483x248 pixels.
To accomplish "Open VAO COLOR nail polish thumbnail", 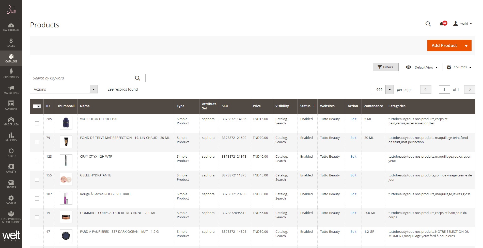I will point(66,123).
